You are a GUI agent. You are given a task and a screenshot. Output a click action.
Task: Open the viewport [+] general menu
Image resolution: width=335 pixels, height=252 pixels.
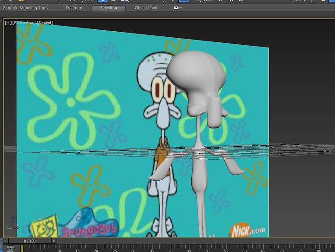pyautogui.click(x=8, y=23)
